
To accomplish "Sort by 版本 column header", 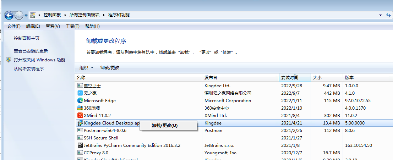I will pyautogui.click(x=368, y=78).
